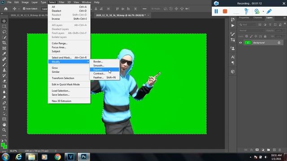
Task: Select the Eyedropper tool
Action: [4, 54]
